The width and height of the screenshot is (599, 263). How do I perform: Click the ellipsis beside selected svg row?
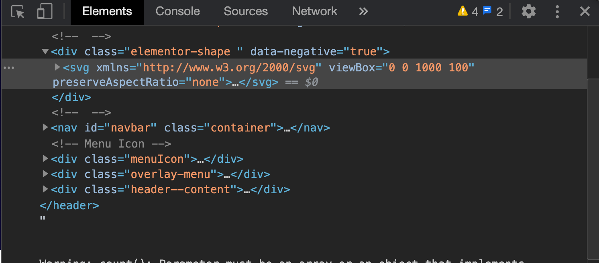coord(9,68)
